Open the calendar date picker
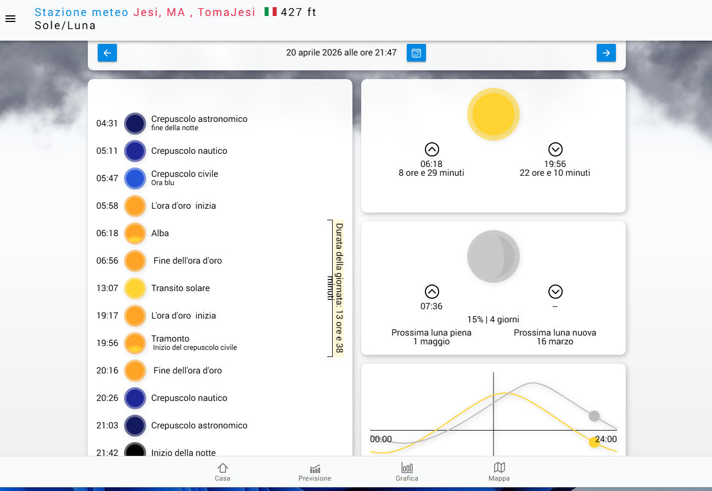This screenshot has width=712, height=491. pos(416,53)
